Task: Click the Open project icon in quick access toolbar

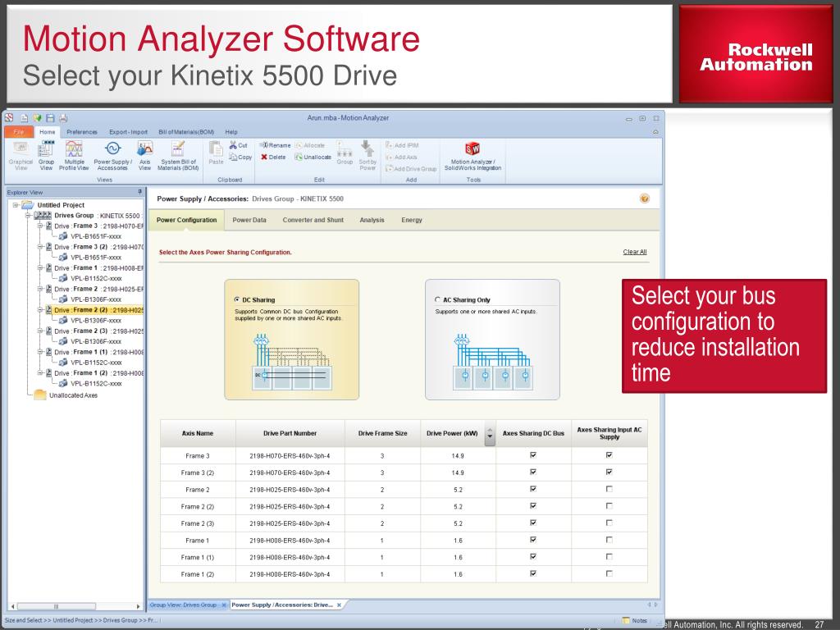Action: tap(37, 118)
